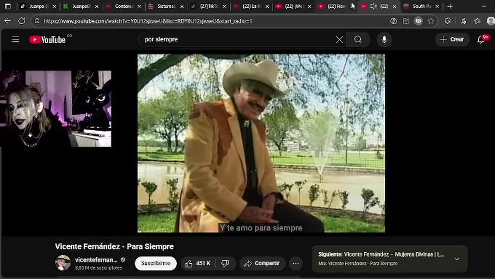Like the video with thumbs up
495x279 pixels.
198,263
